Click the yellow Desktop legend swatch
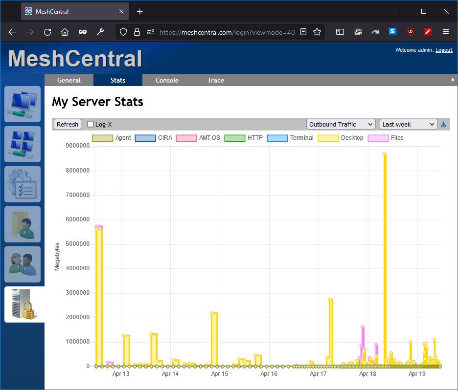The width and height of the screenshot is (458, 390). pyautogui.click(x=328, y=138)
